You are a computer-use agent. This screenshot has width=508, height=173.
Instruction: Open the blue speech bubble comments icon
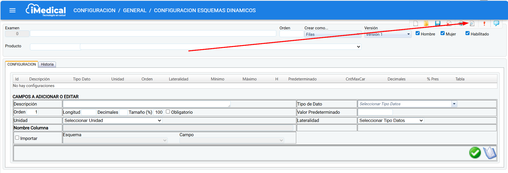point(496,23)
